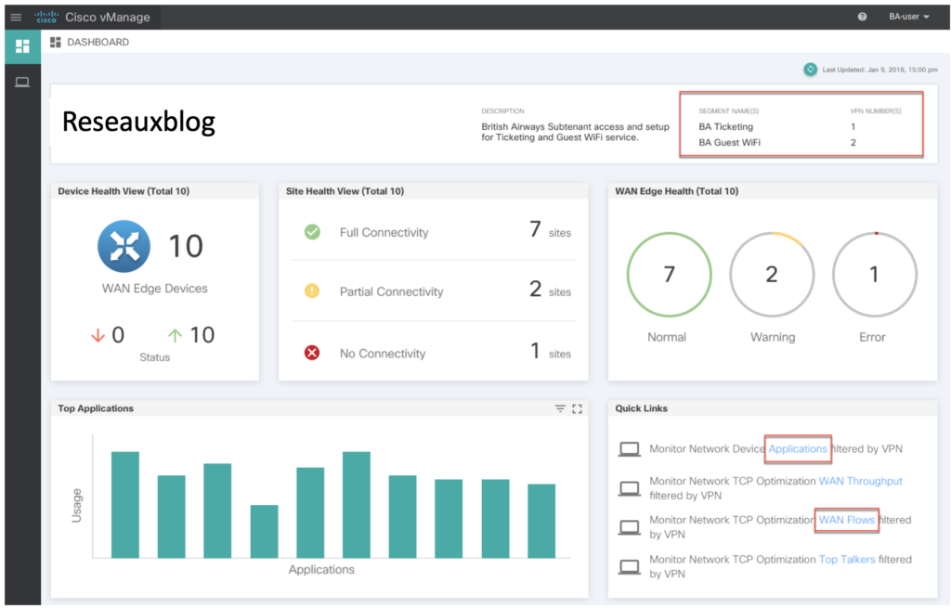
Task: Open the Monitor laptop icon in sidebar
Action: point(22,83)
